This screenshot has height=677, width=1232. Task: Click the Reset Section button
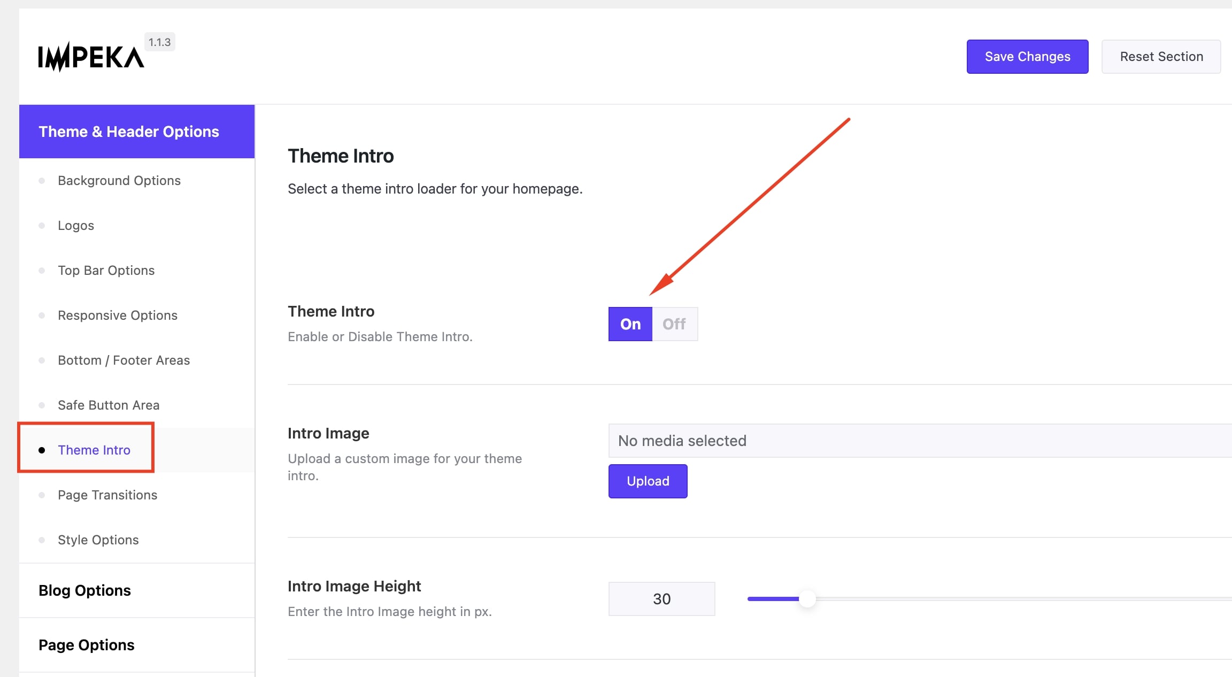(1161, 57)
